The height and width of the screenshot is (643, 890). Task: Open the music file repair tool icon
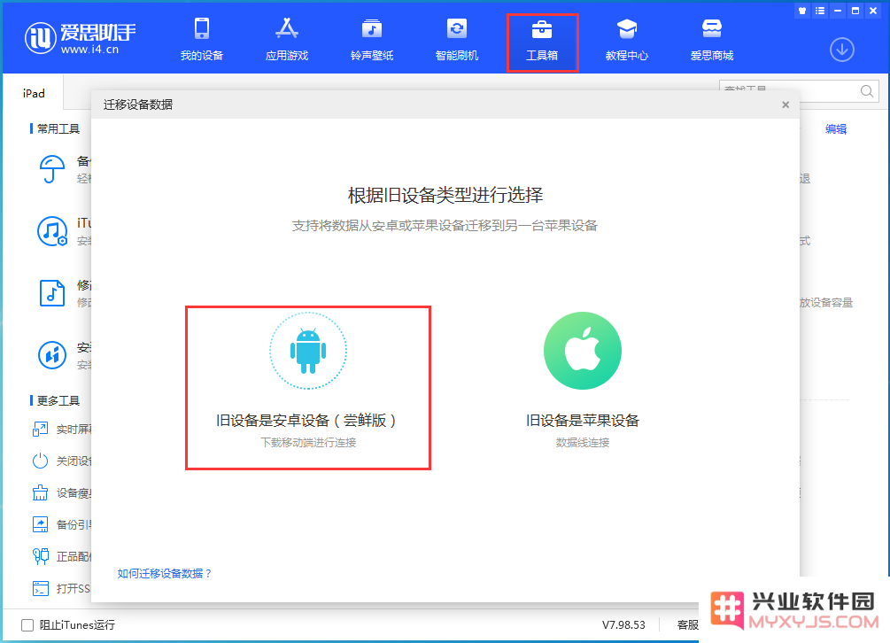[x=51, y=293]
